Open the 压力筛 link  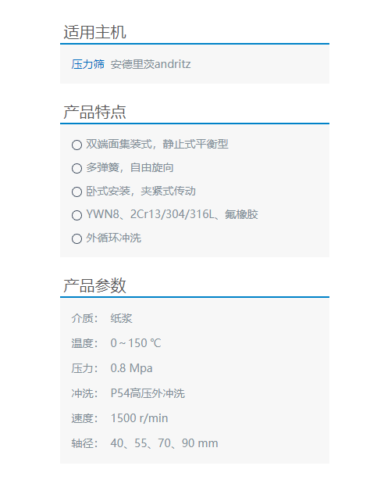[x=87, y=64]
